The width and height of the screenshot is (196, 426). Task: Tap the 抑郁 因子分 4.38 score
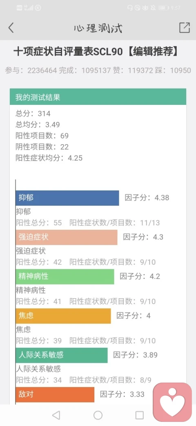[147, 197]
